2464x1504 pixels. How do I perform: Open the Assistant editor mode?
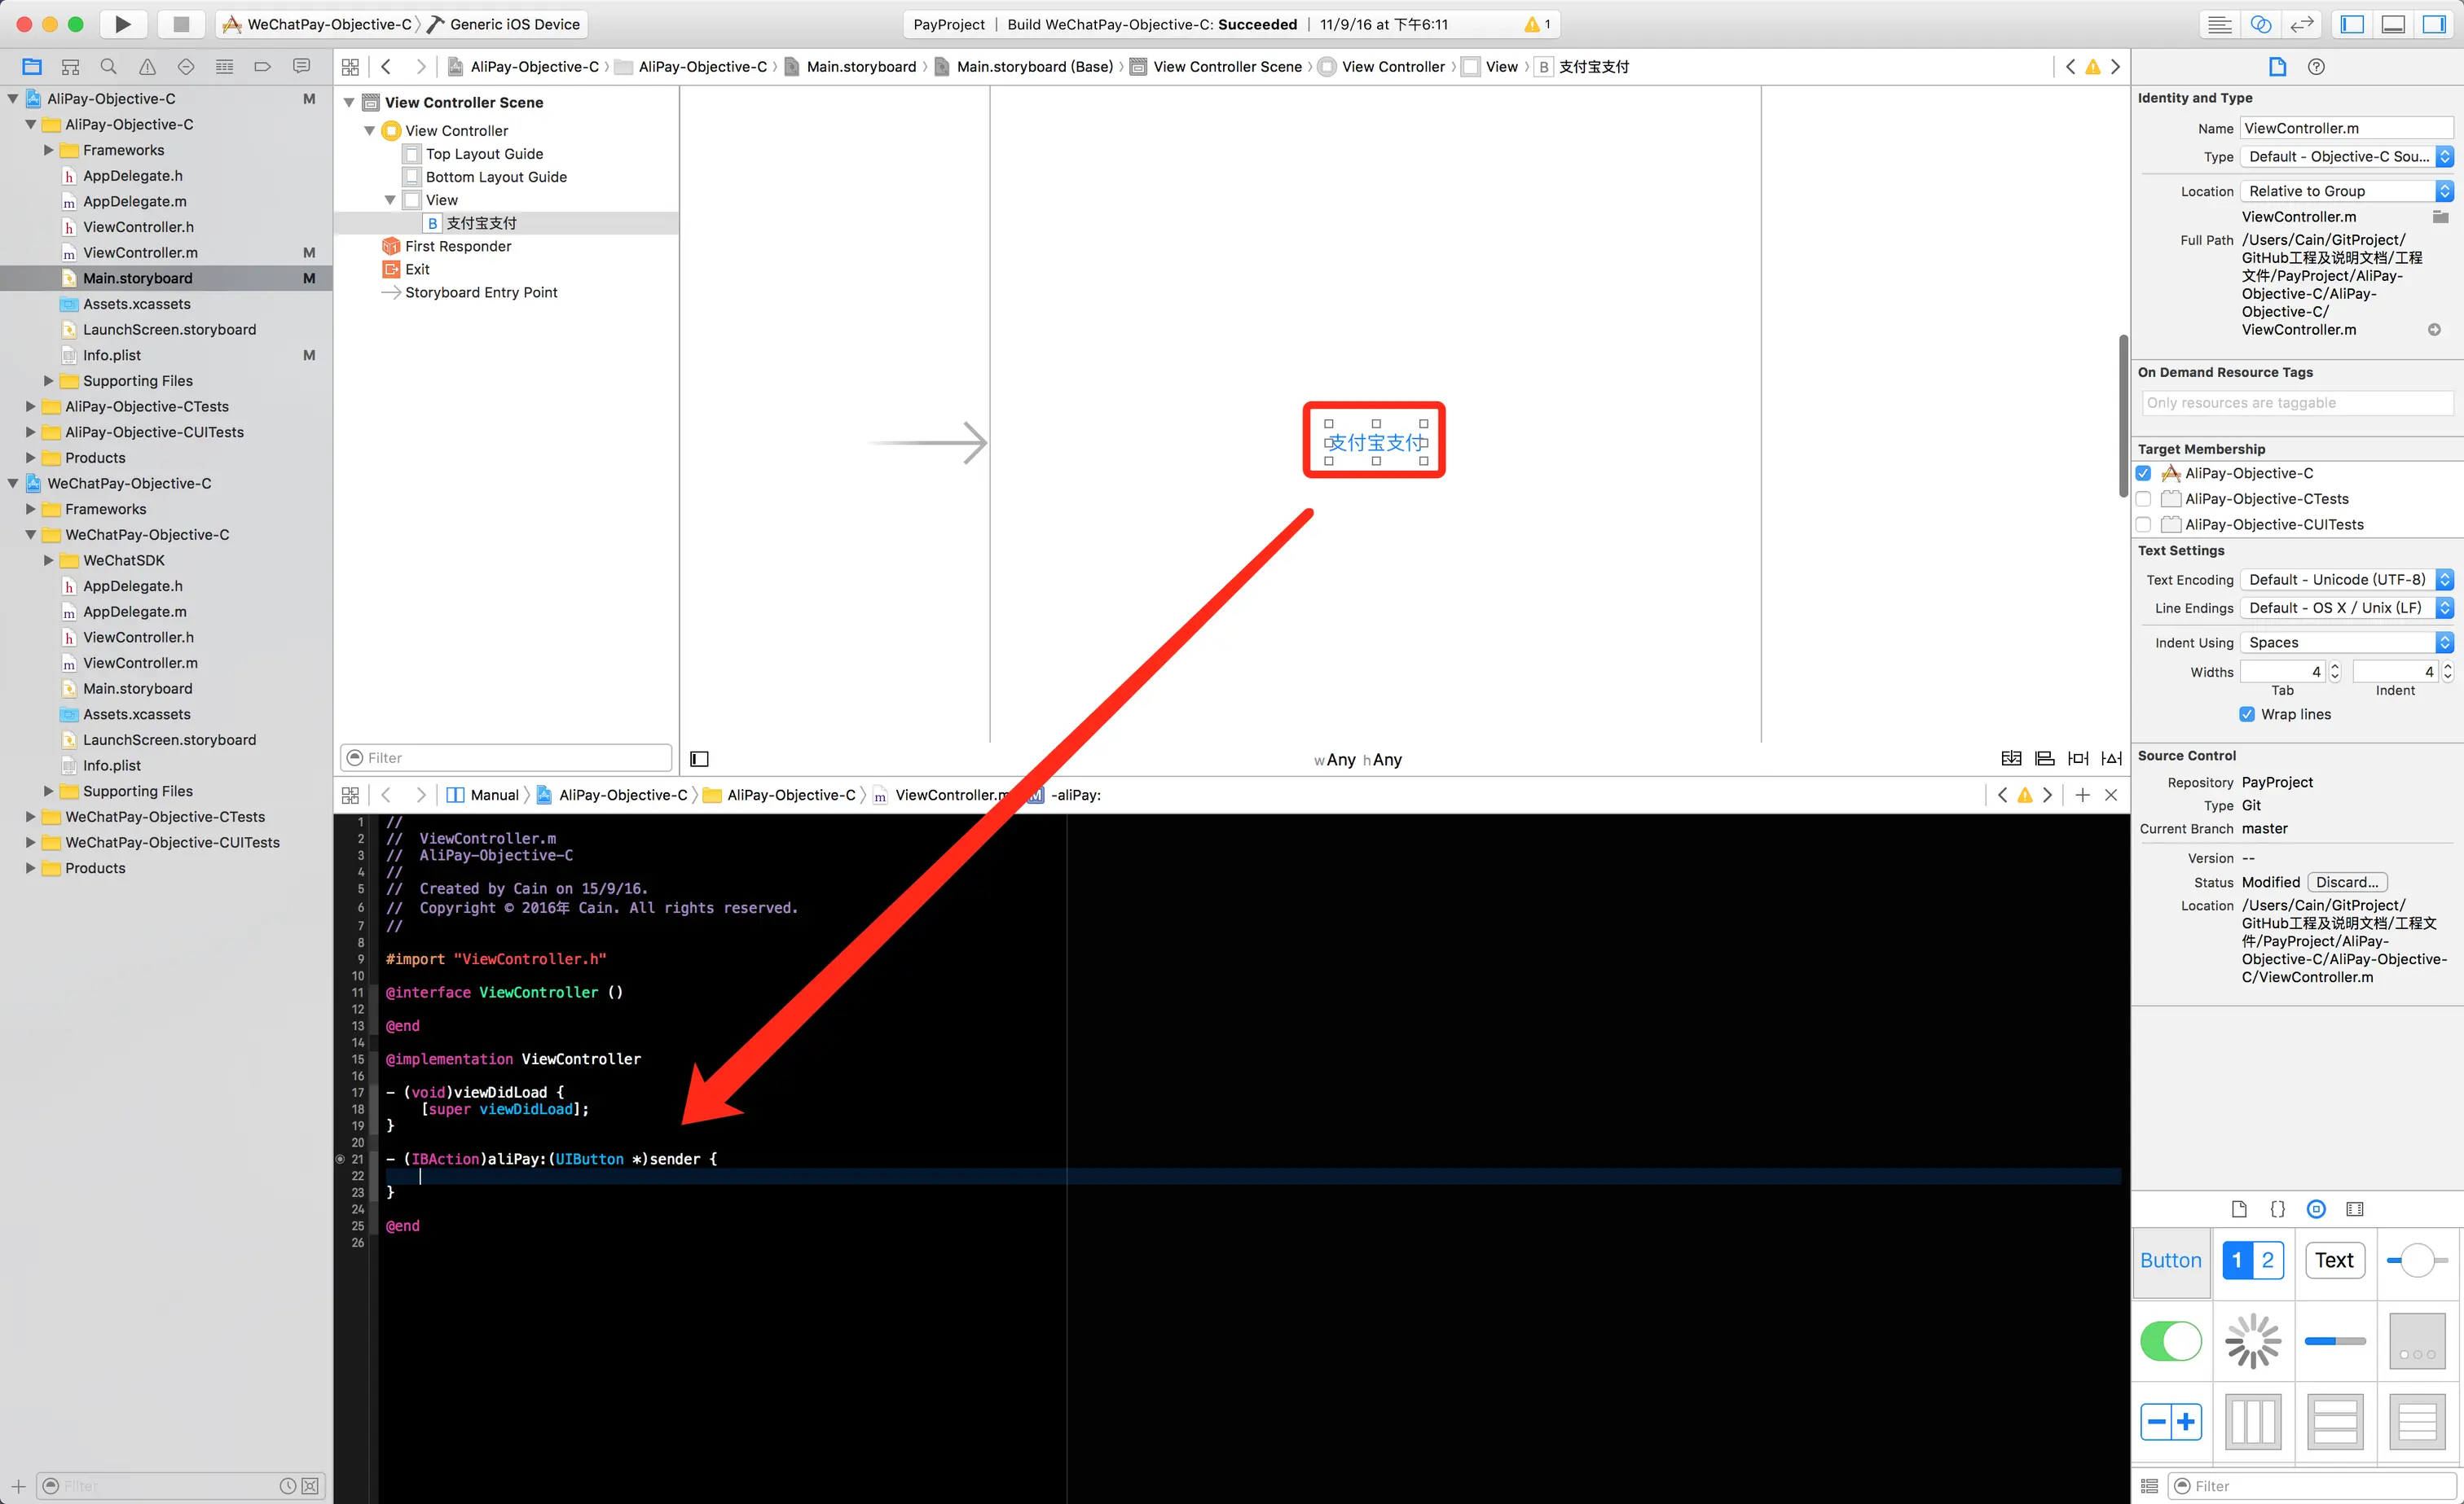click(x=2260, y=24)
